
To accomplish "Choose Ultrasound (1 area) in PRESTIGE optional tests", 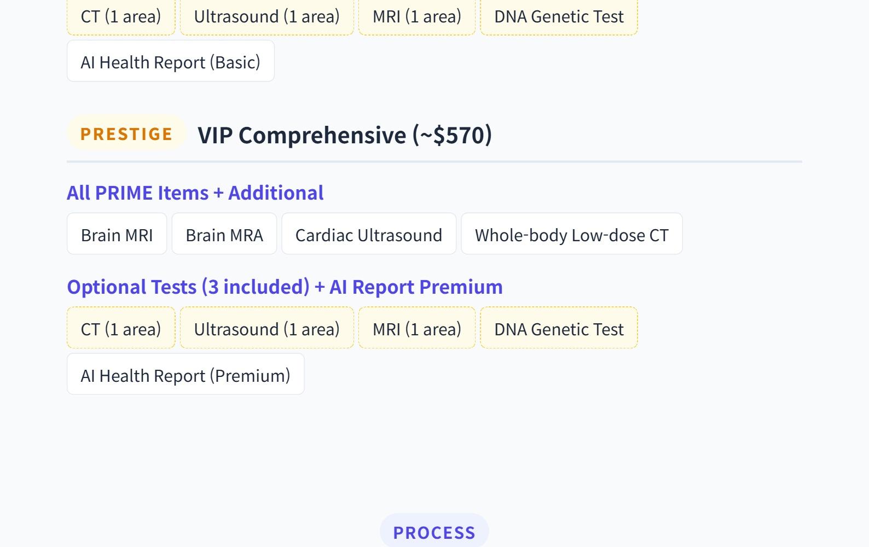I will click(267, 328).
